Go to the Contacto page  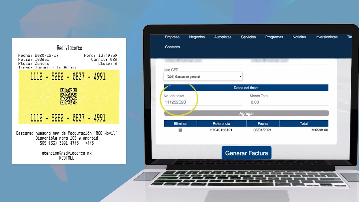(x=172, y=47)
